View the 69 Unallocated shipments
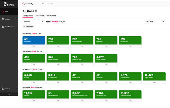The height and width of the screenshot is (108, 170). click(x=34, y=46)
